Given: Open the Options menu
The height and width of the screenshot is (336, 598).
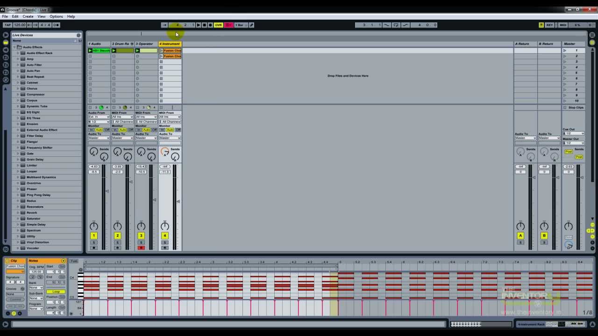Looking at the screenshot, I should click(56, 16).
